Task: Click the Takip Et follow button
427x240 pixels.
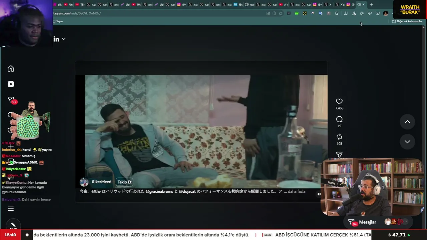Action: (124, 182)
